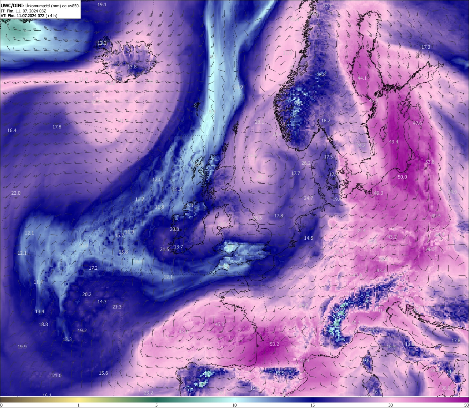469x408 pixels.
Task: Select the 13.8 value over Iceland
Action: coord(132,67)
